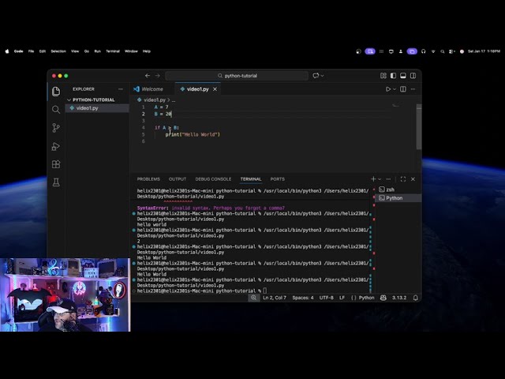Open the Code application menu

tap(18, 51)
